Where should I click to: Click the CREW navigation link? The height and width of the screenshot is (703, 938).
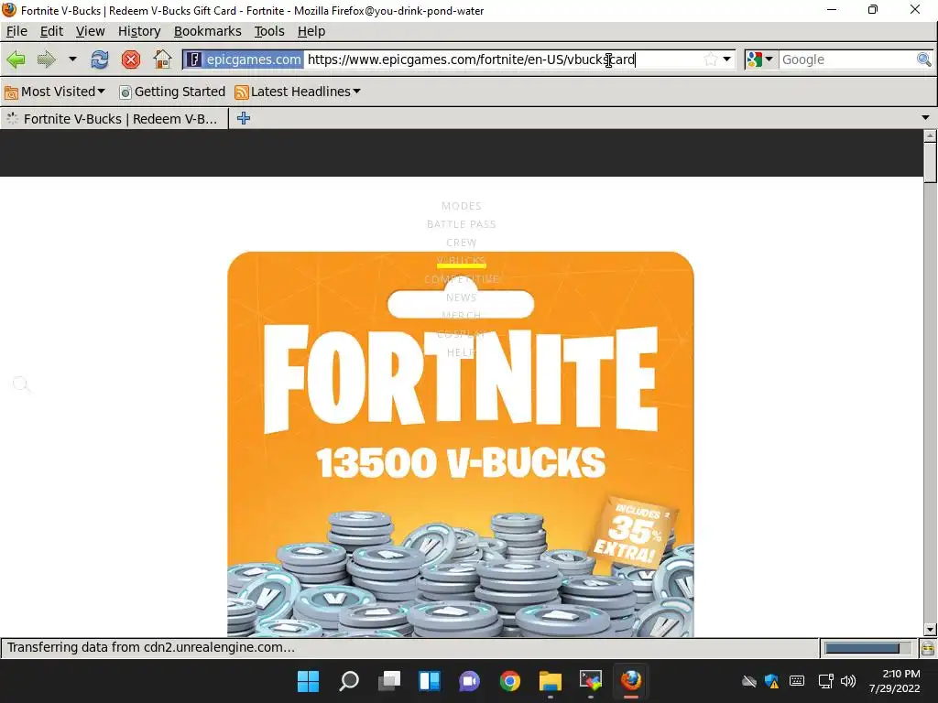click(462, 243)
